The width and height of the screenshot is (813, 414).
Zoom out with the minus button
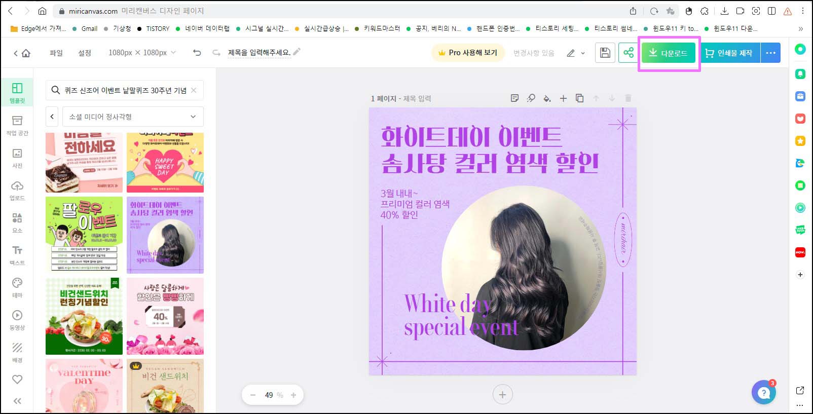coord(252,395)
